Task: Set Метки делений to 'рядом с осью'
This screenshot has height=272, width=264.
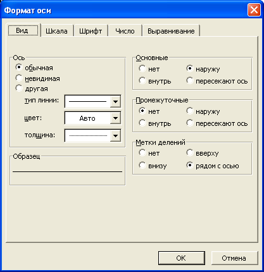Action: click(190, 166)
